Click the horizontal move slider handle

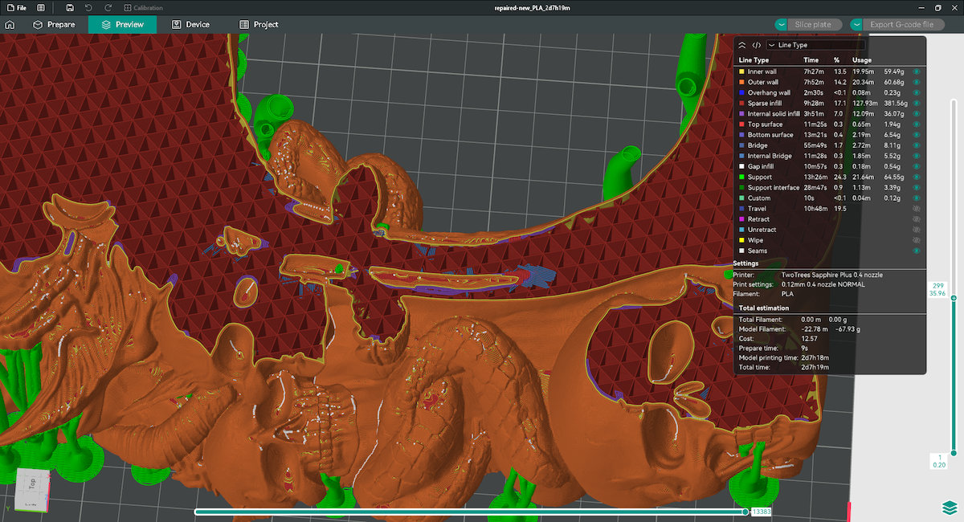745,512
